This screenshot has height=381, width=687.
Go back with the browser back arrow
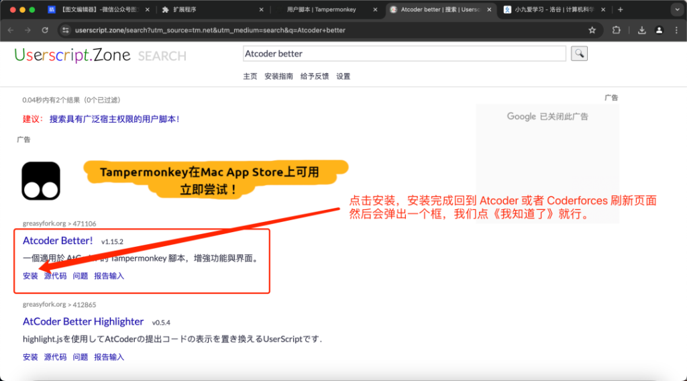click(x=11, y=30)
